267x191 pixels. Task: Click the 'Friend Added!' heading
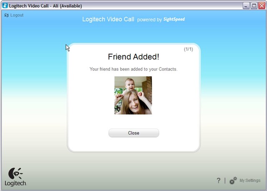(x=133, y=56)
